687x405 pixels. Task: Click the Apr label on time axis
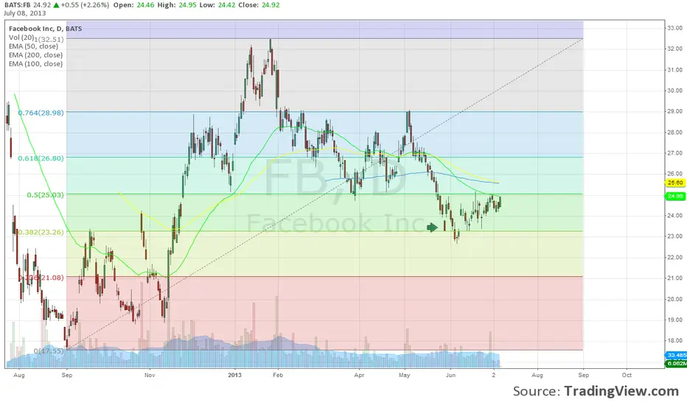click(x=359, y=376)
